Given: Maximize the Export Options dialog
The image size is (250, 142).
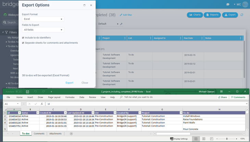Looking at the screenshot, I should [84, 5].
